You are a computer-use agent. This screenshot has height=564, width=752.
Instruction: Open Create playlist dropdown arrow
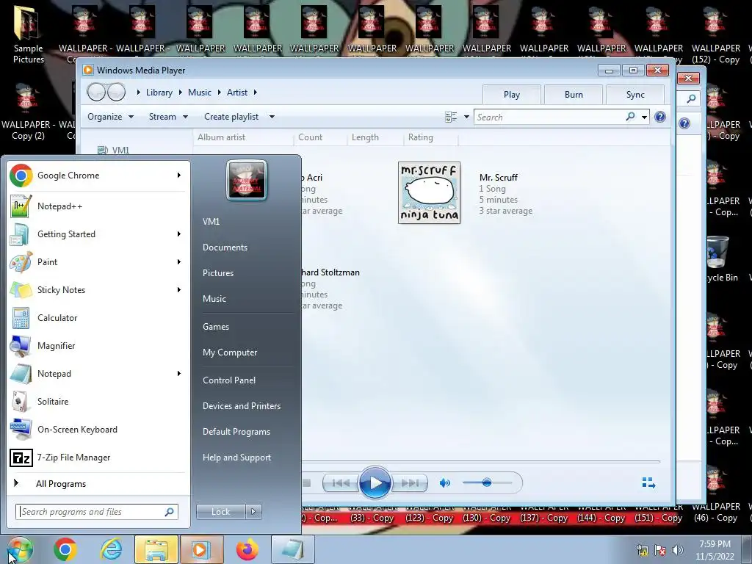272,117
